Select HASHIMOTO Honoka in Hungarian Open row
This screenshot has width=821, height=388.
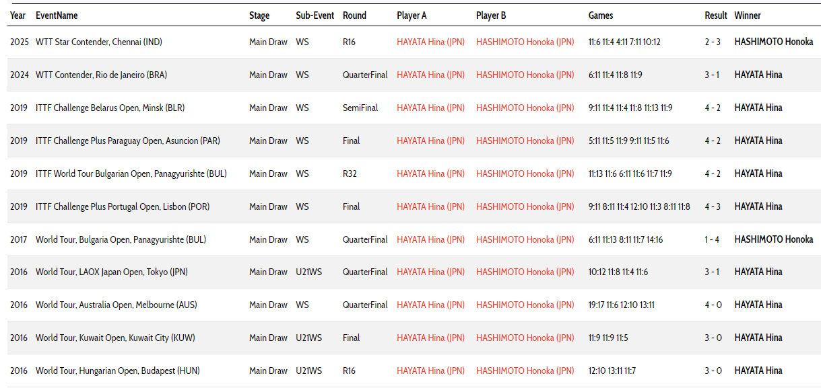525,371
